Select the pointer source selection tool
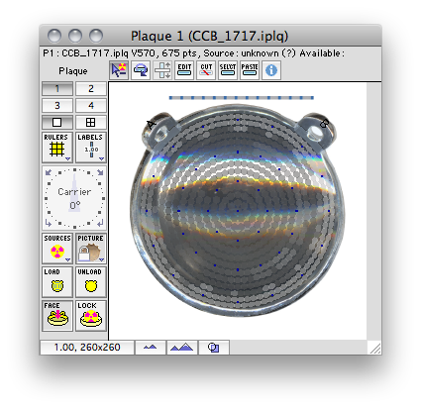Image resolution: width=421 pixels, height=409 pixels. [x=119, y=70]
